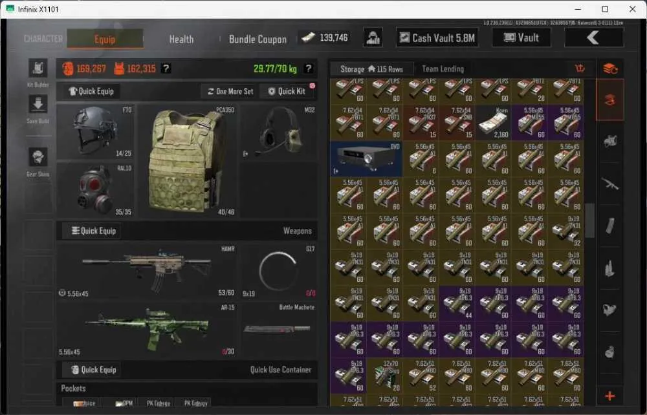Open the Cash Vault 5.8M button
This screenshot has width=647, height=415.
(x=437, y=38)
